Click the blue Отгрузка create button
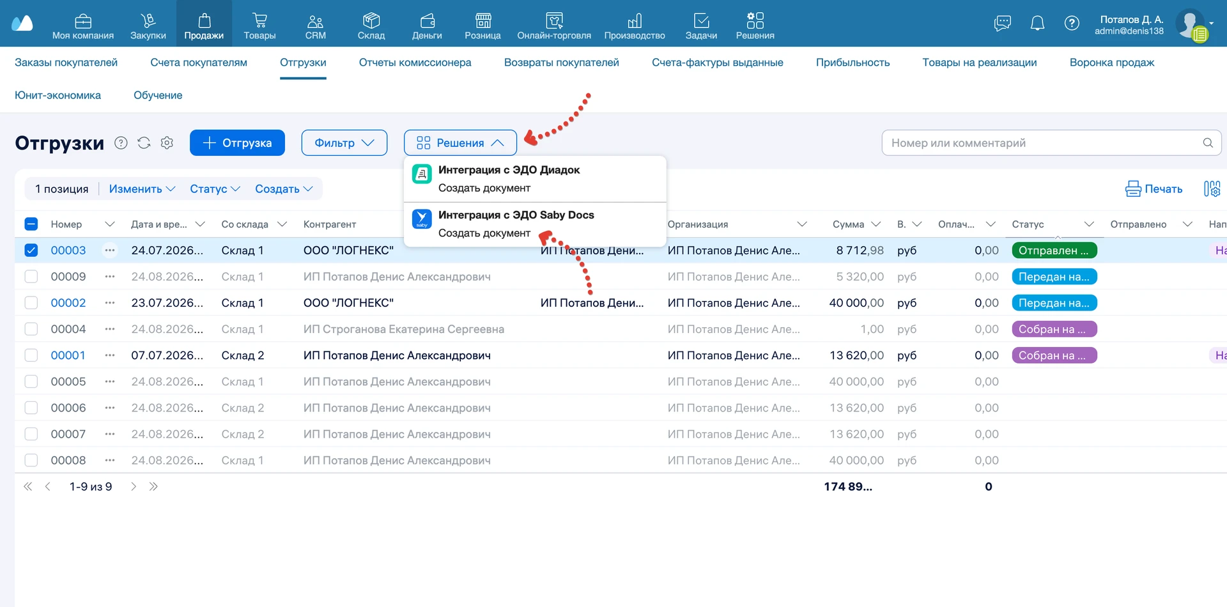 point(237,142)
